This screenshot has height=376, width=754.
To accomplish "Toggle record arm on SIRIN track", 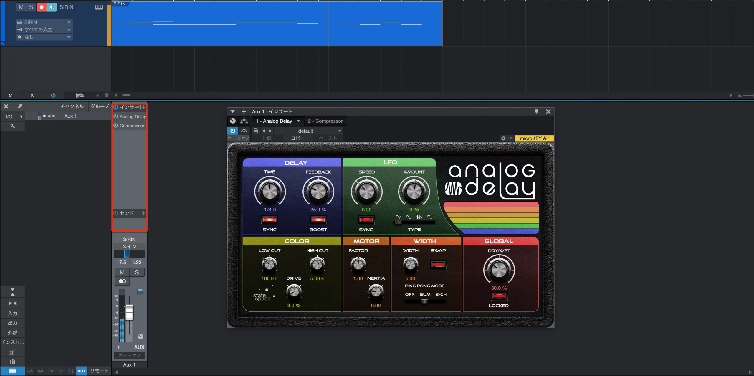I will click(41, 7).
